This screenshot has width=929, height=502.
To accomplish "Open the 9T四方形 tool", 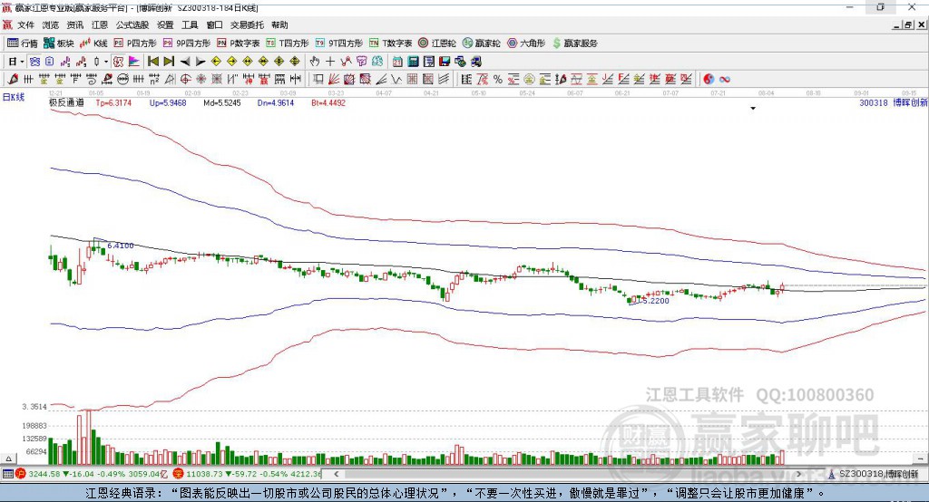I will click(x=339, y=43).
